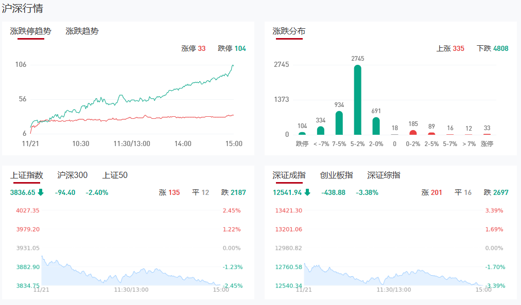
Task: Click the 跌停 bar showing 104
Action: pos(302,133)
